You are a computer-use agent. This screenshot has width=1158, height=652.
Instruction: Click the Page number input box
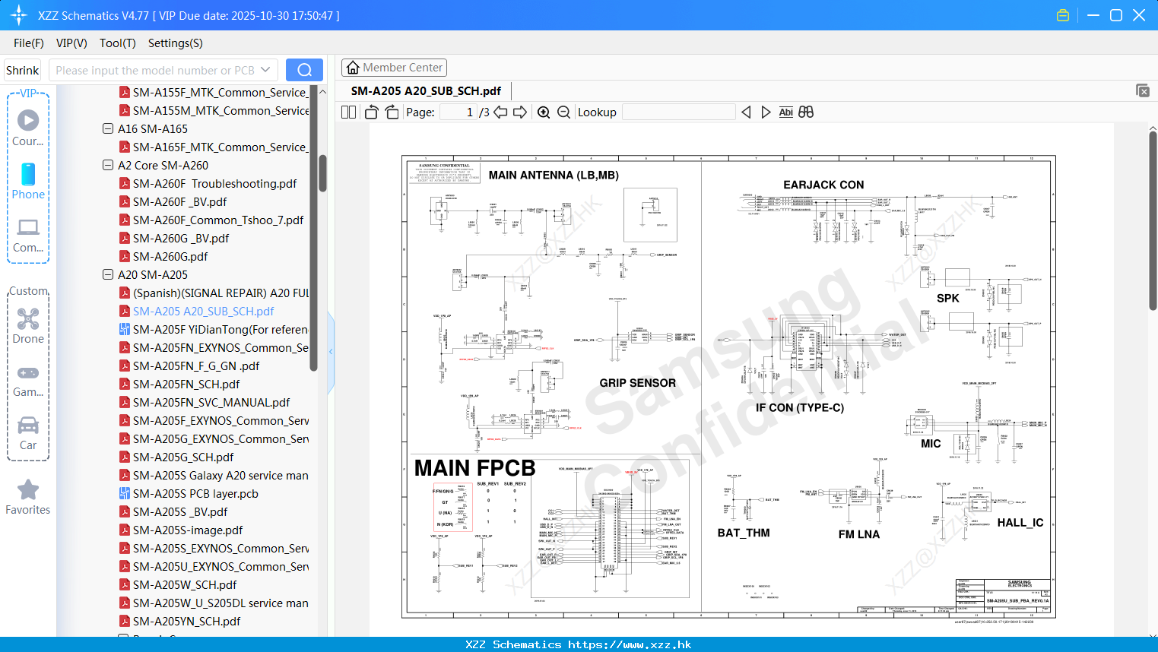click(x=458, y=112)
